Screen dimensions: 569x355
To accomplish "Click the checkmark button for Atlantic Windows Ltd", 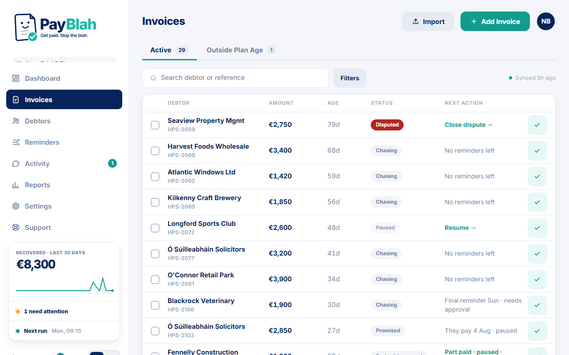I will (x=537, y=177).
